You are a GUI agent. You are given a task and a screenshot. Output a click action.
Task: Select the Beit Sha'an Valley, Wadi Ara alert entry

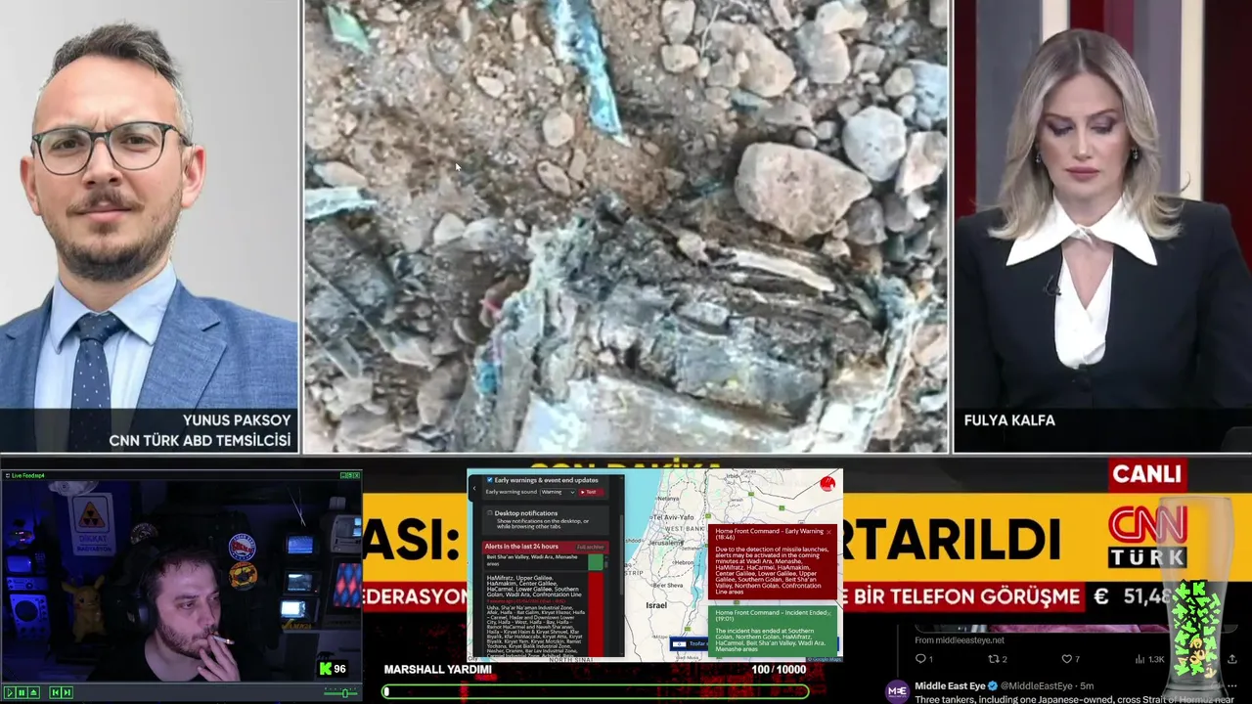click(x=546, y=561)
